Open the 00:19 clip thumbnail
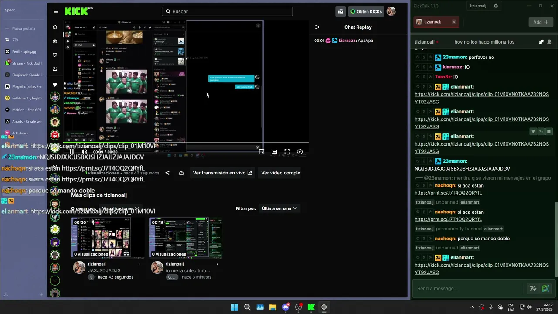The image size is (558, 314). (x=186, y=238)
